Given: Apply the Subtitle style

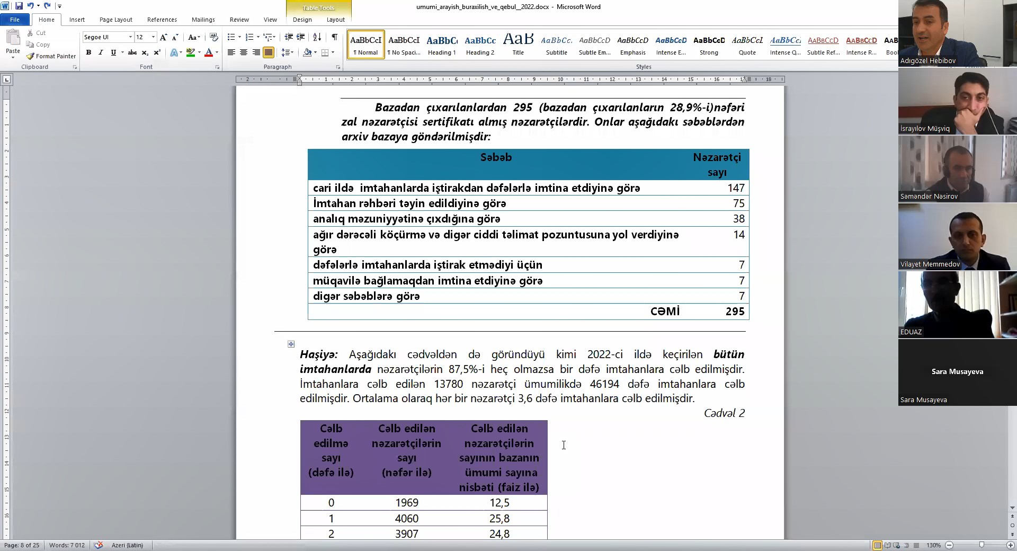Looking at the screenshot, I should (556, 45).
